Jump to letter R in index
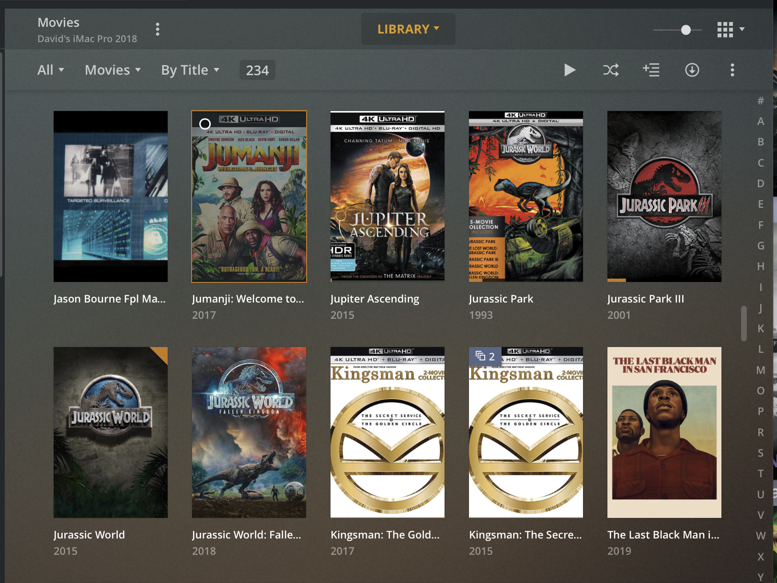The width and height of the screenshot is (777, 583). coord(761,432)
